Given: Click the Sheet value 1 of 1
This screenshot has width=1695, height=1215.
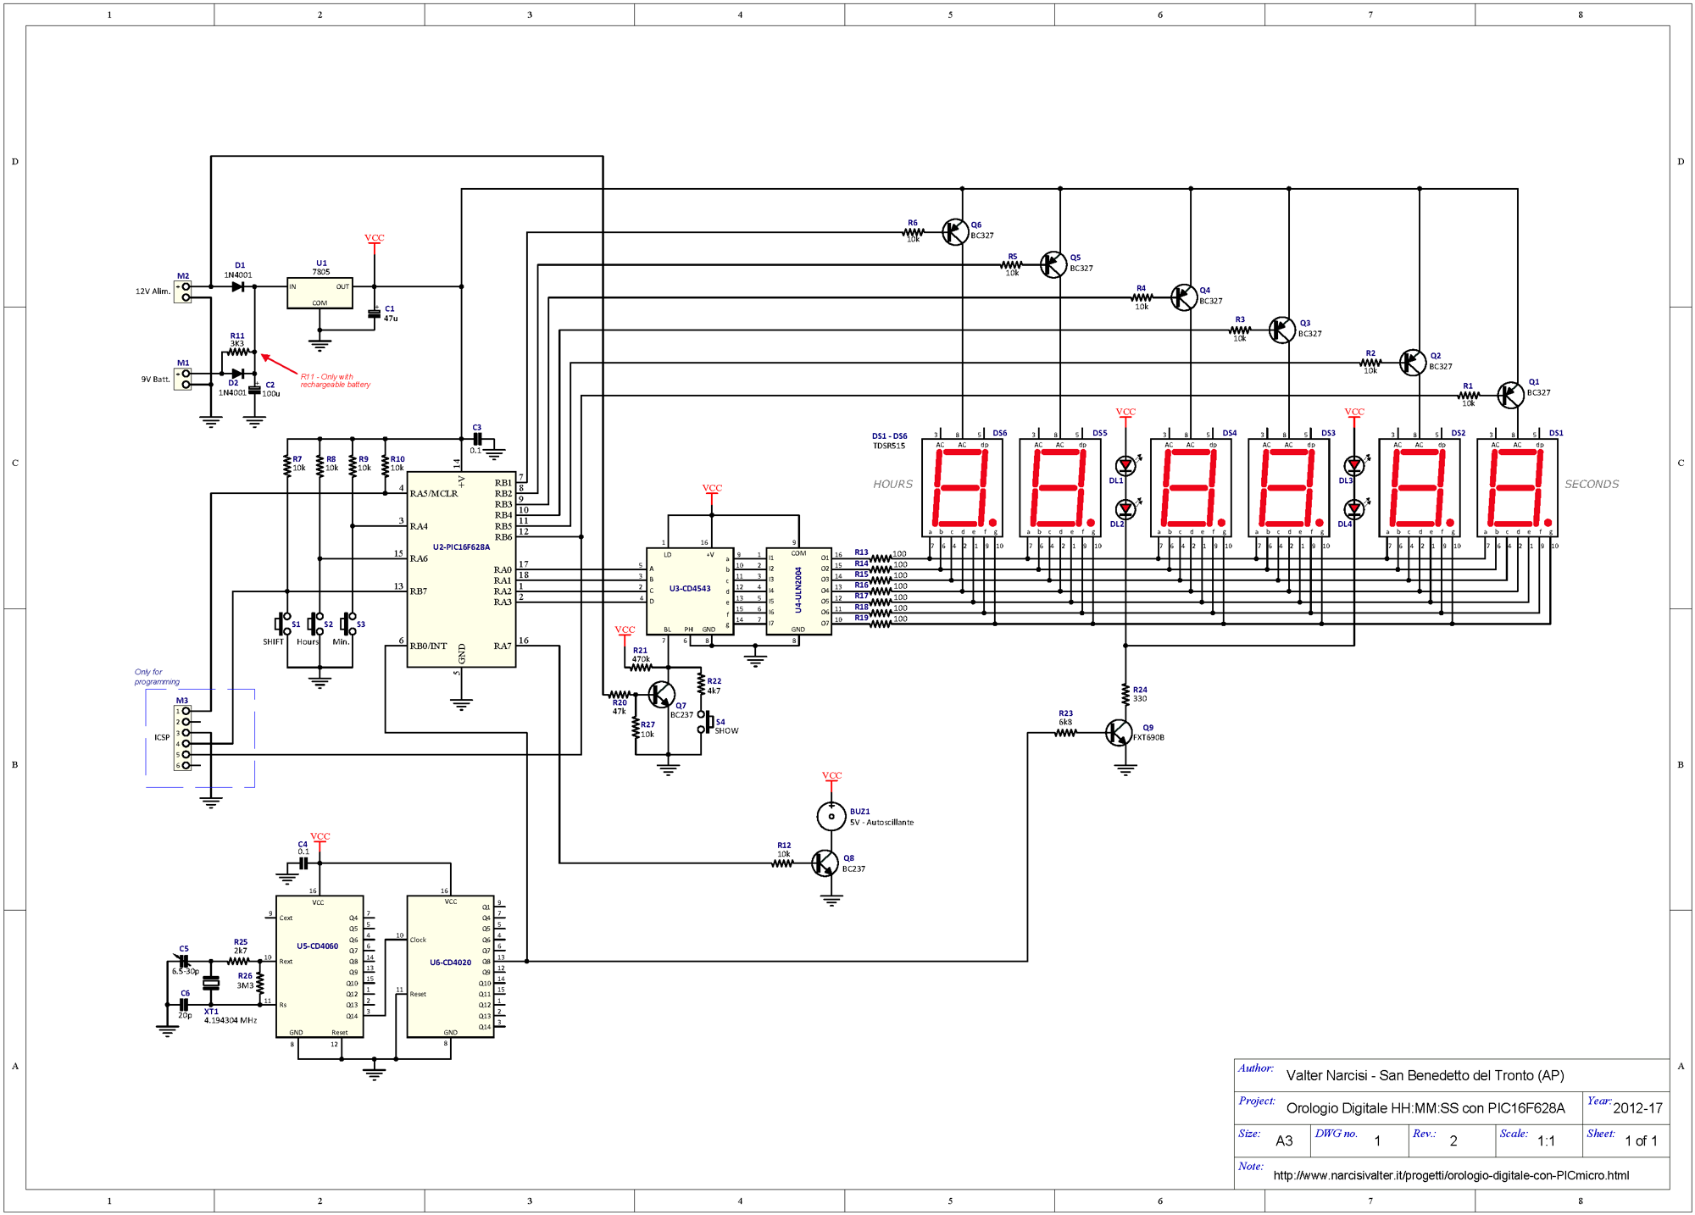Looking at the screenshot, I should (x=1641, y=1141).
